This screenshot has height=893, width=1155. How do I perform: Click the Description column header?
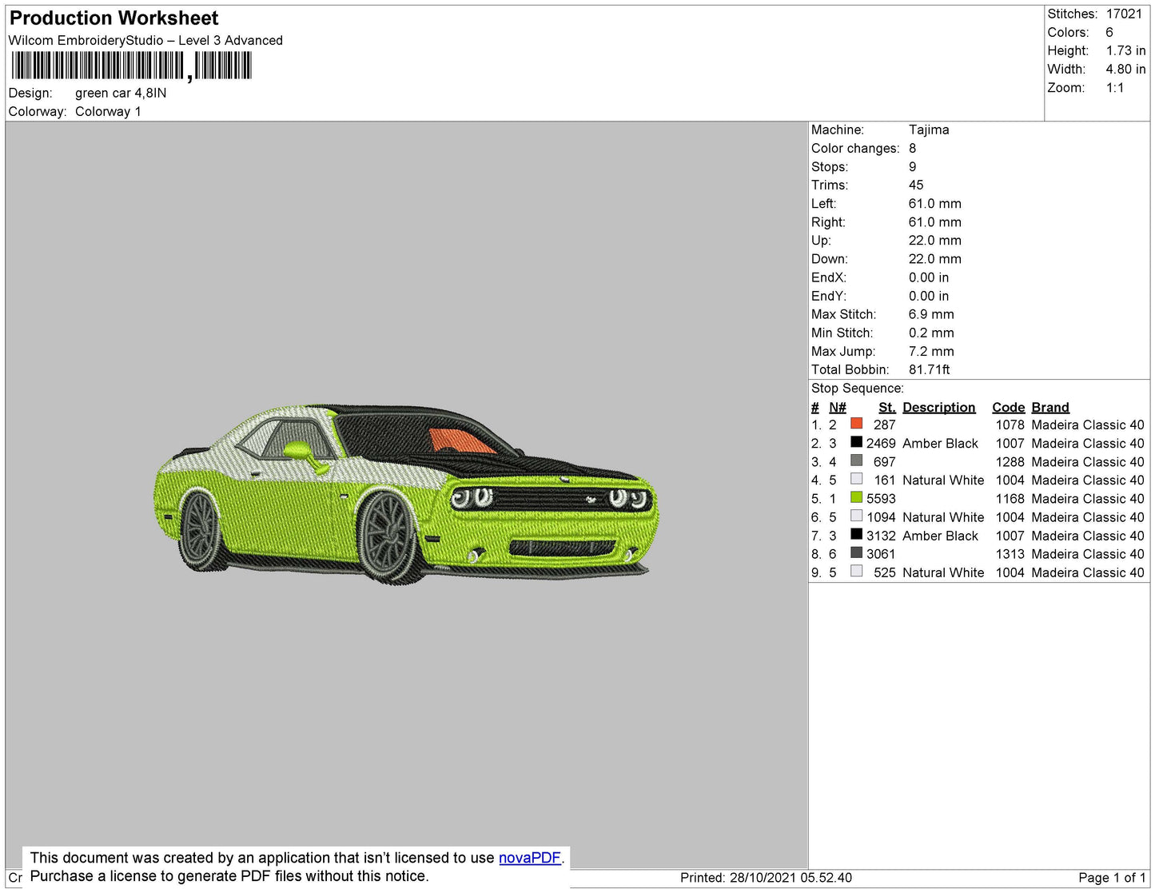[x=939, y=407]
